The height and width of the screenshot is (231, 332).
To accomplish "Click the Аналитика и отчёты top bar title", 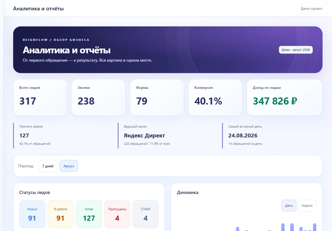I will pyautogui.click(x=38, y=9).
